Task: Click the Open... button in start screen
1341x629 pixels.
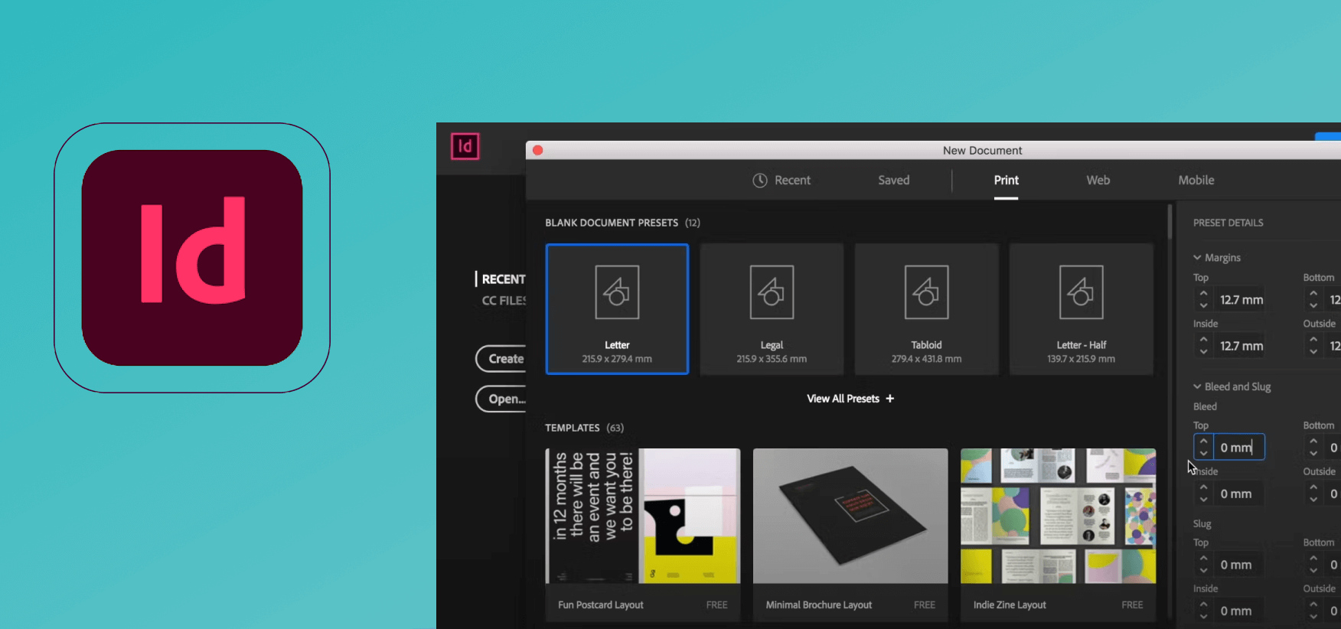Action: point(502,399)
